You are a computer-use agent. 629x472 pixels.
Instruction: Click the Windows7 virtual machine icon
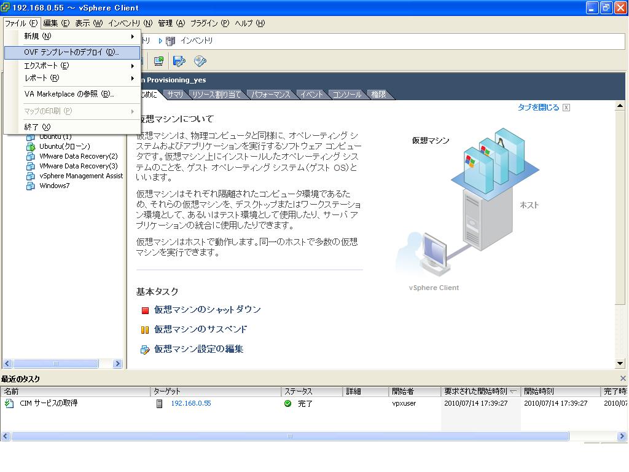31,186
